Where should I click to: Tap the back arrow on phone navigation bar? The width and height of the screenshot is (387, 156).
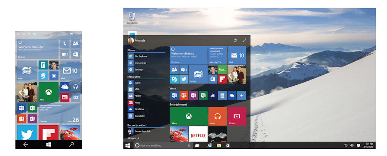25,145
